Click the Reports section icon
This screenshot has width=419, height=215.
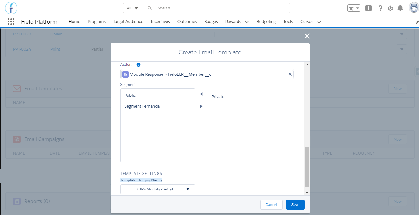tap(17, 201)
